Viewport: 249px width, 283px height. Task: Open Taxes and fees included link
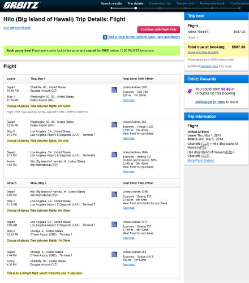(x=203, y=52)
